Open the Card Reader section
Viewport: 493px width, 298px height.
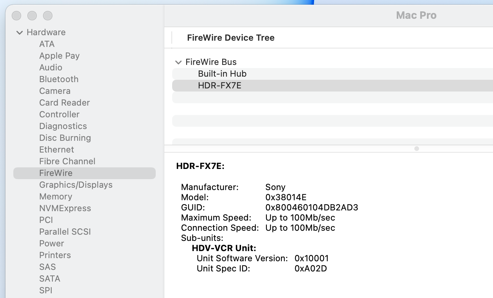click(65, 103)
